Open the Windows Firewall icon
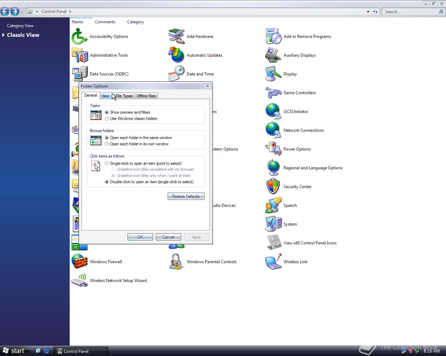 [79, 262]
